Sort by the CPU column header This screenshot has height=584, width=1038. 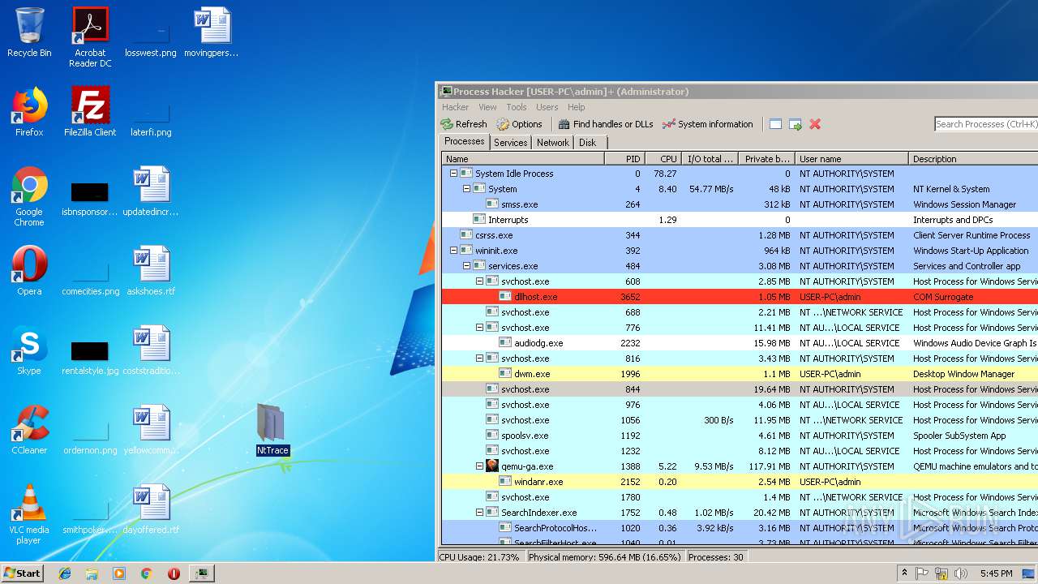[x=663, y=159]
